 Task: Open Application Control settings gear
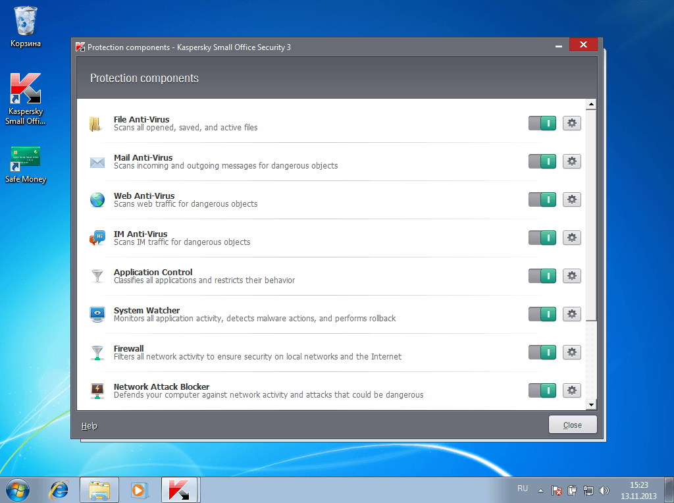572,276
